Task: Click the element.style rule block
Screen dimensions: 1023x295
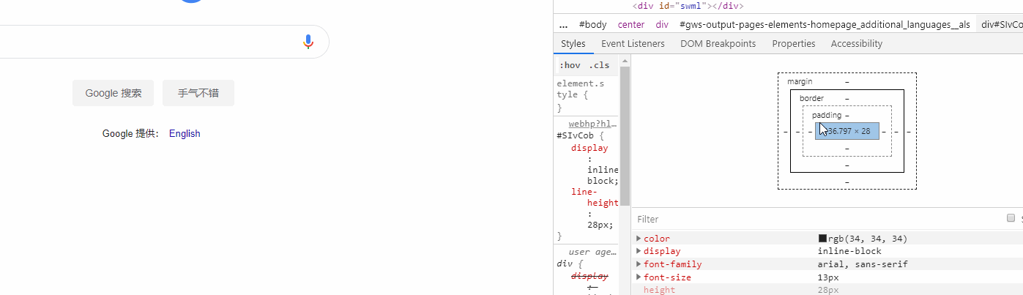Action: 587,95
